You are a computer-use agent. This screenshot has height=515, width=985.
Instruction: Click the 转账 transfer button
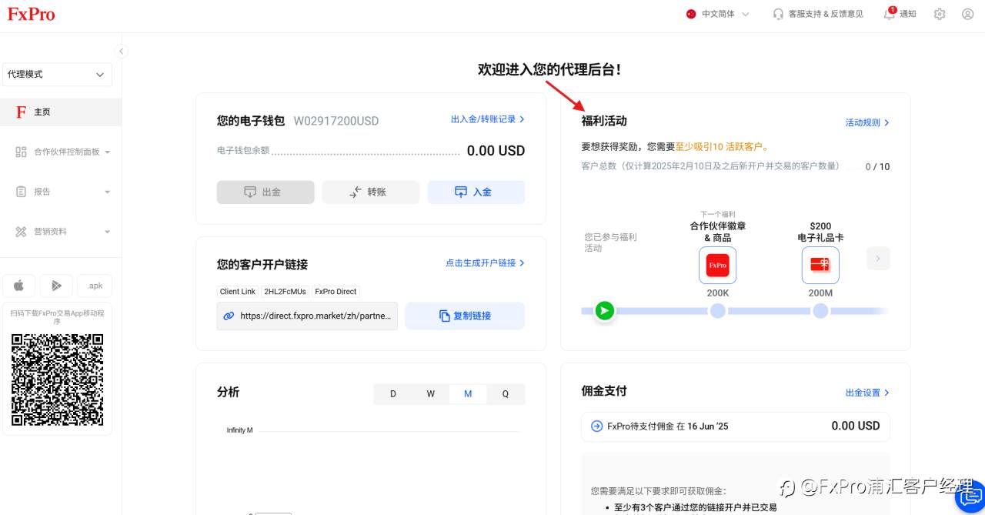pos(371,192)
